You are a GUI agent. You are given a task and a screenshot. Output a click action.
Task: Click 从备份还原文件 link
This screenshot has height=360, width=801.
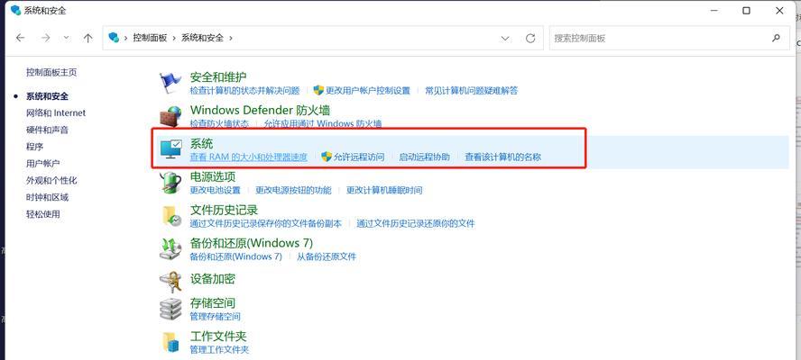[327, 256]
